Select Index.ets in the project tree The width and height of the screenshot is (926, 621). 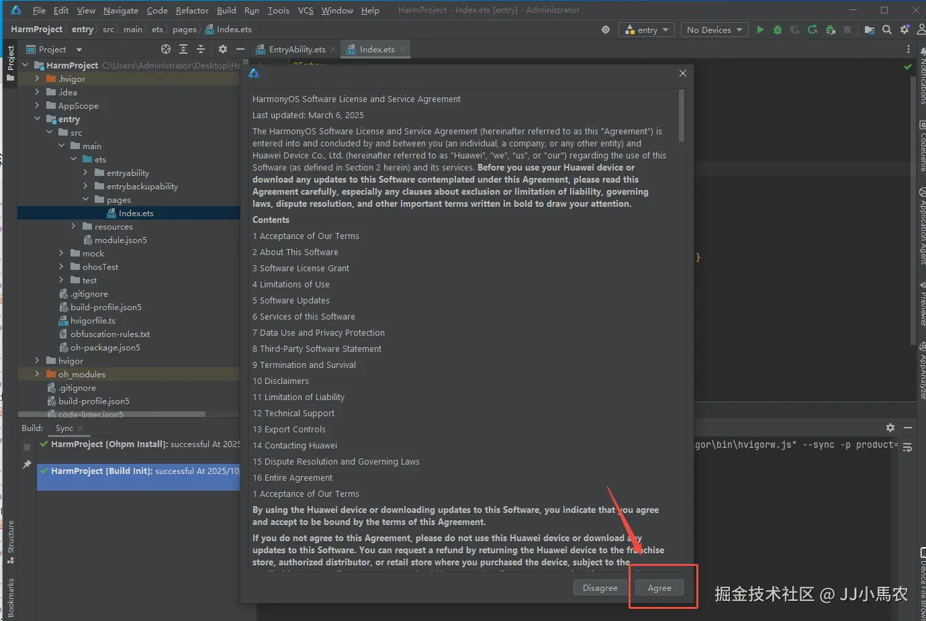click(x=129, y=213)
